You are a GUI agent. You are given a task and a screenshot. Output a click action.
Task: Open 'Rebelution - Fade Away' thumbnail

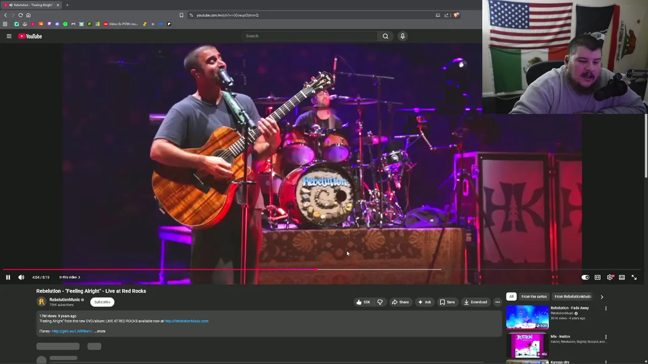pos(527,317)
